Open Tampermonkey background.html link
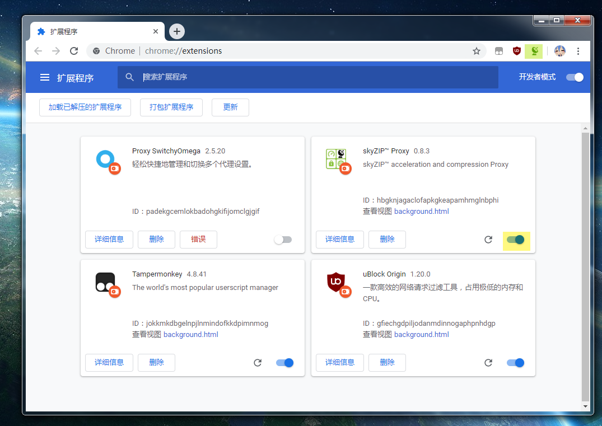602x426 pixels. coord(191,335)
